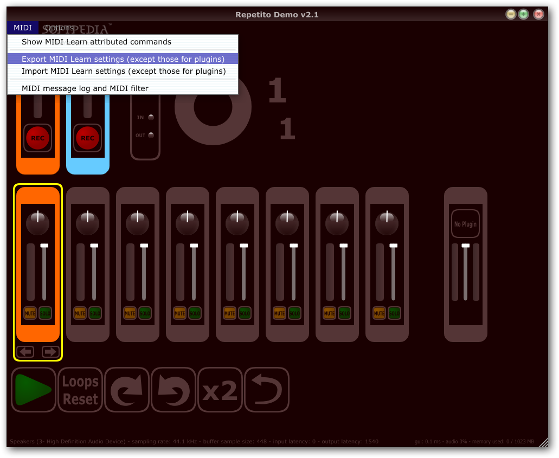Solo the sixth track
This screenshot has height=458, width=559.
(294, 313)
